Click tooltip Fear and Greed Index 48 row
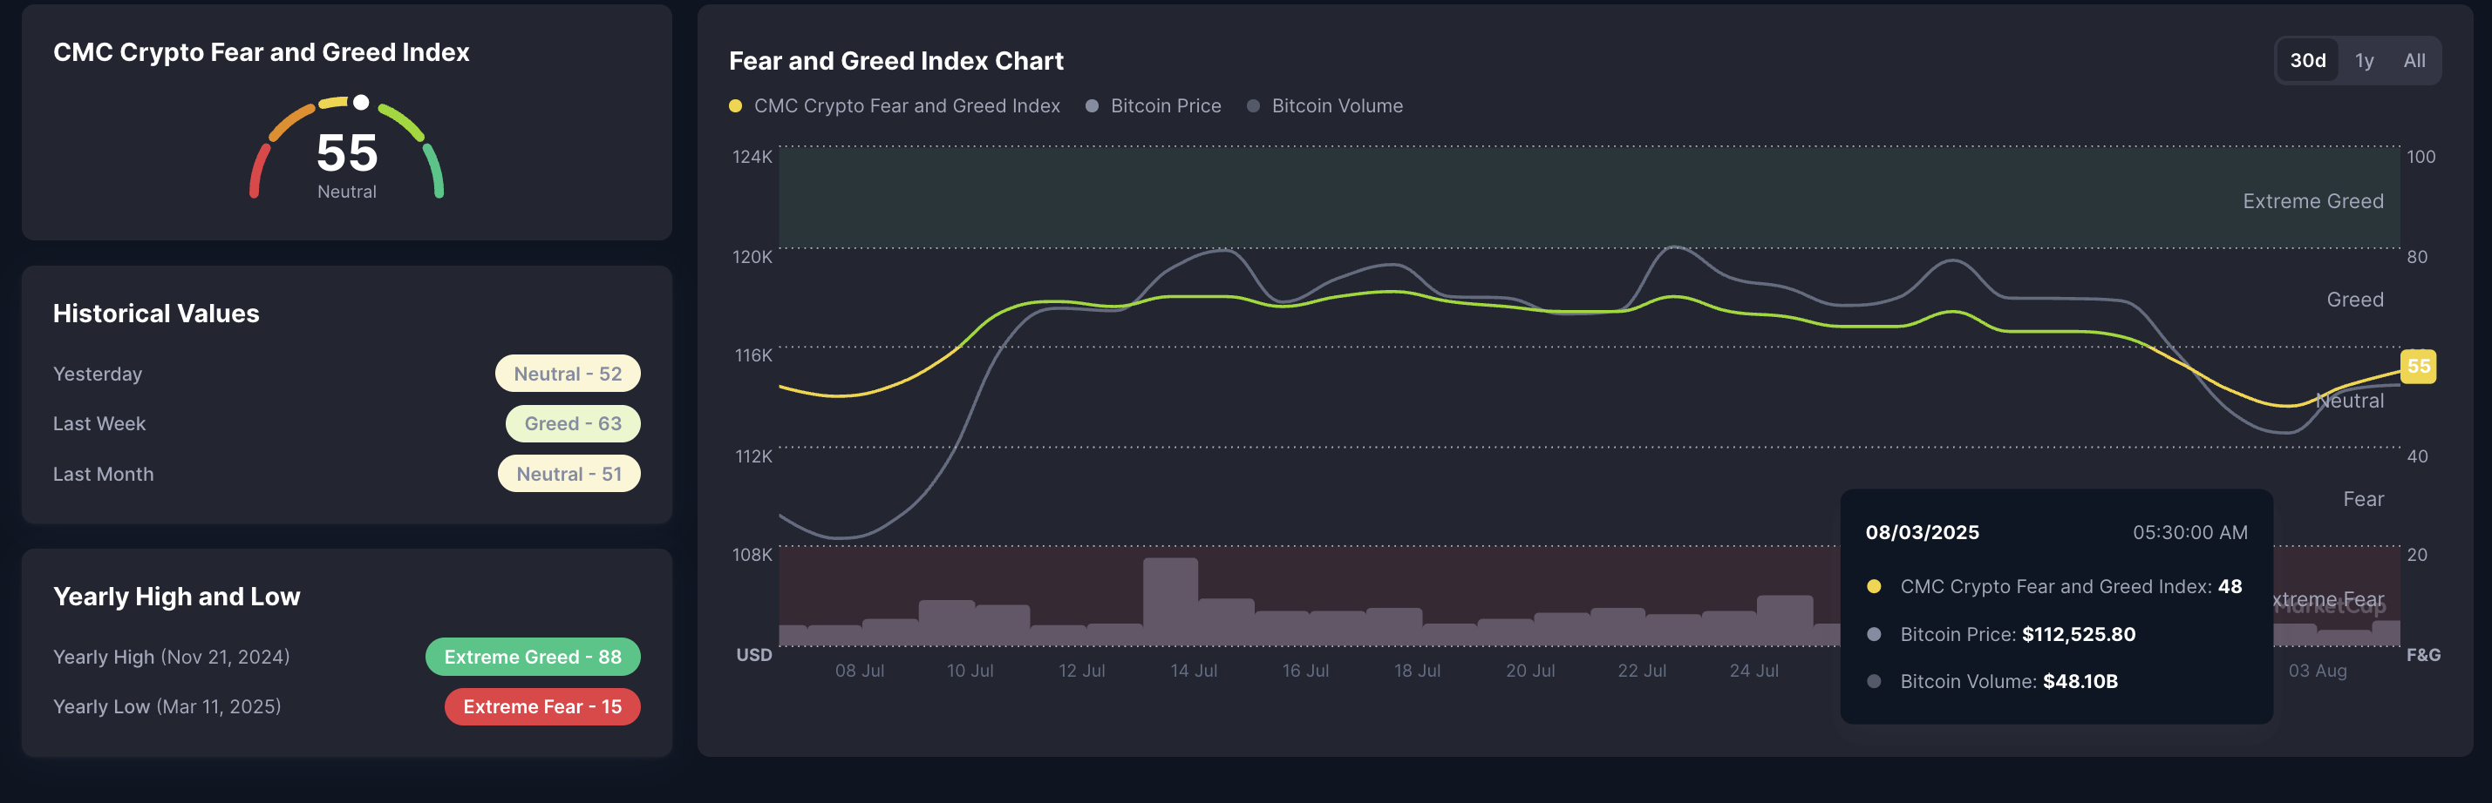This screenshot has width=2492, height=803. click(x=2055, y=588)
